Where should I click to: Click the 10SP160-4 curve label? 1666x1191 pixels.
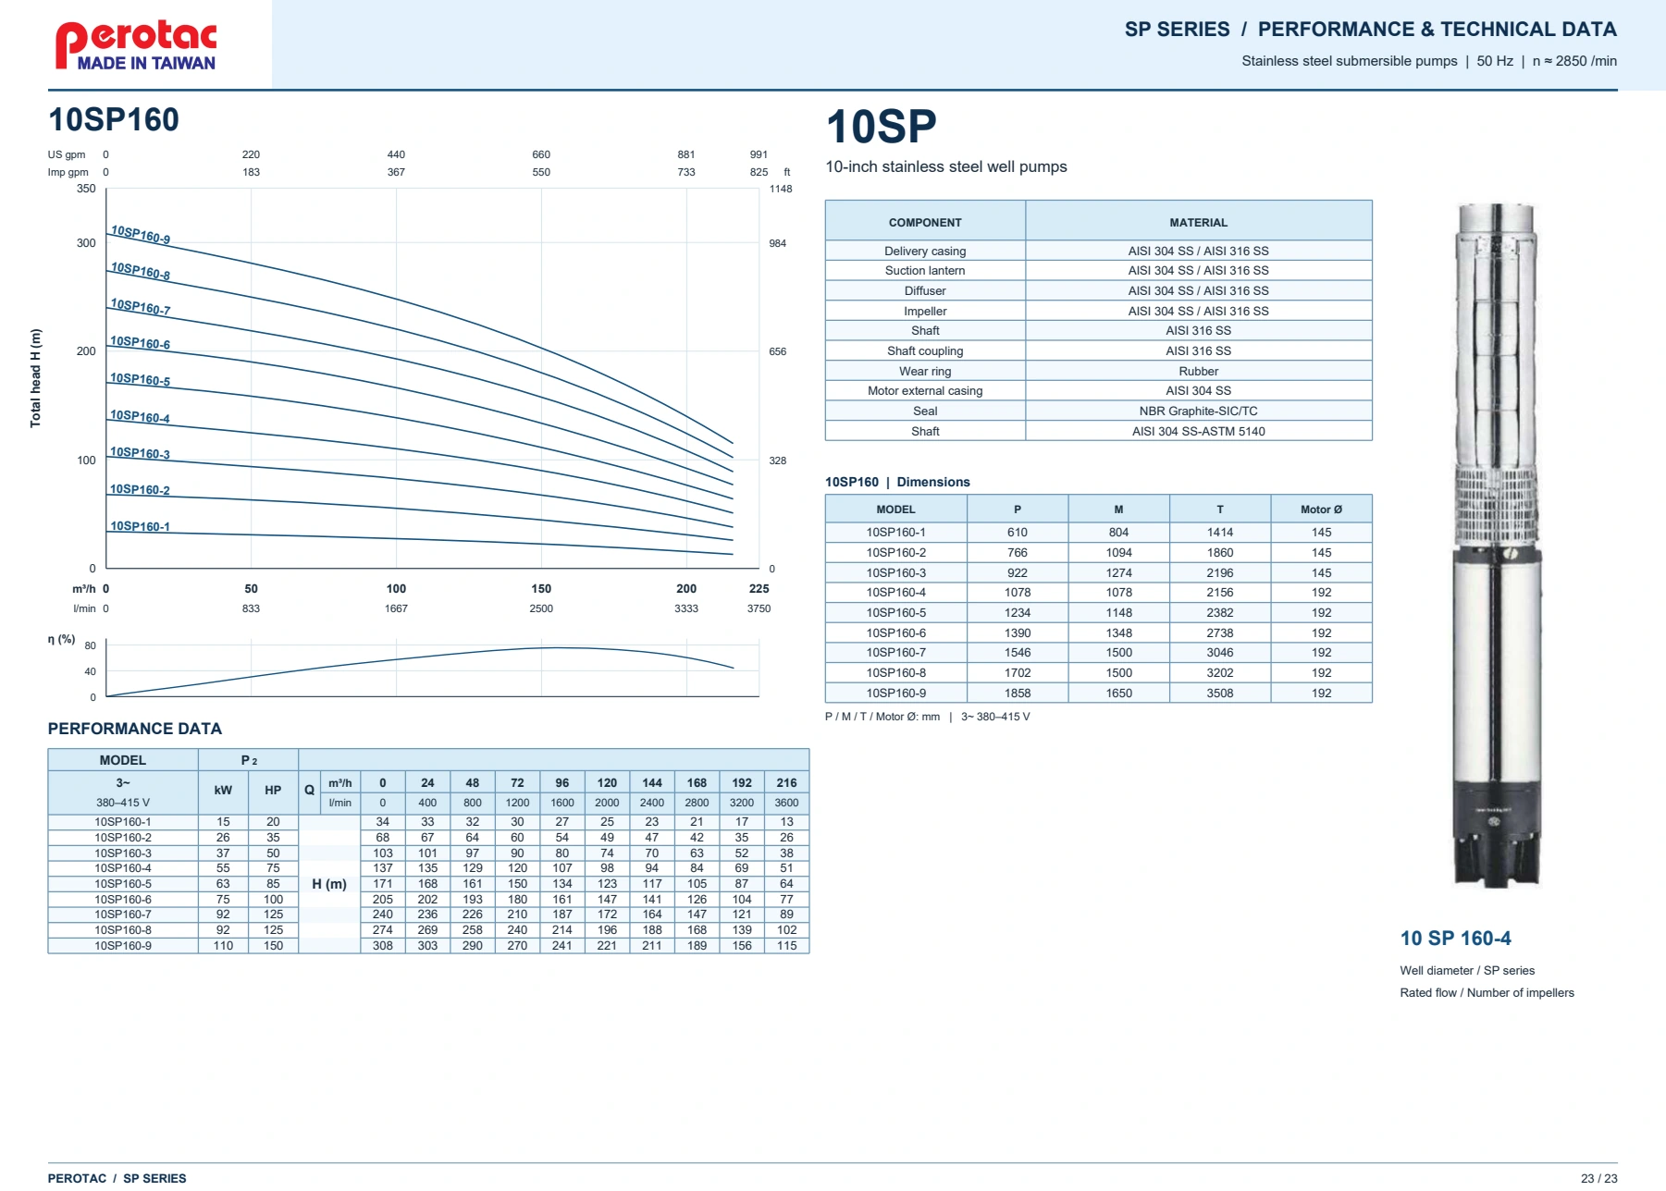[141, 416]
